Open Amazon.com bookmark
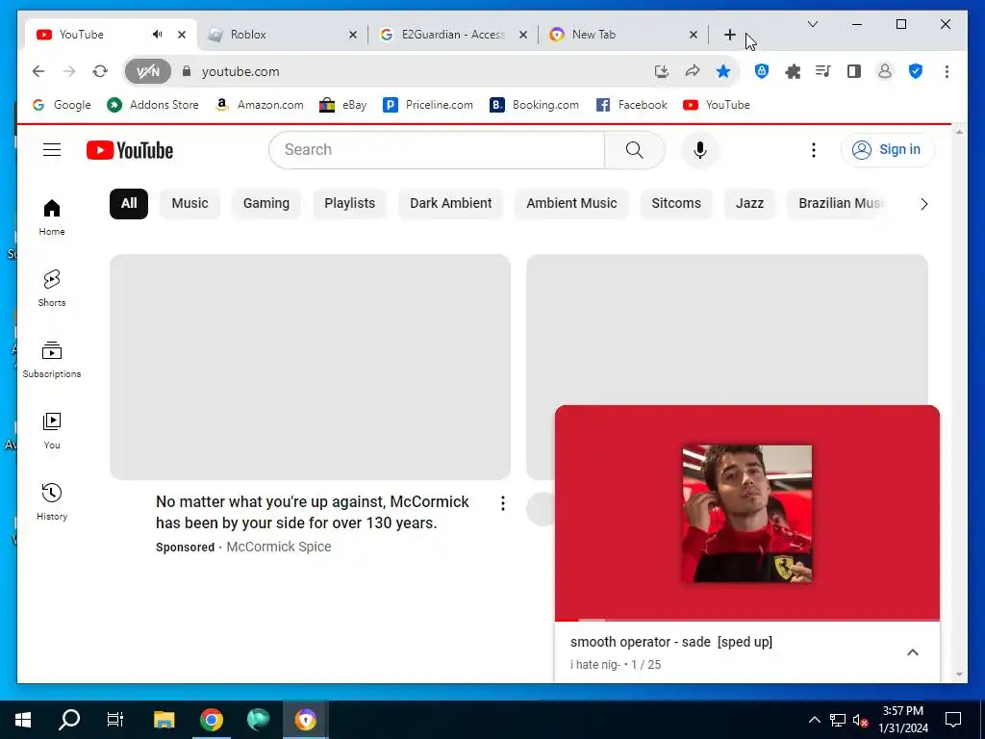Screen dimensions: 985x739 (259, 105)
